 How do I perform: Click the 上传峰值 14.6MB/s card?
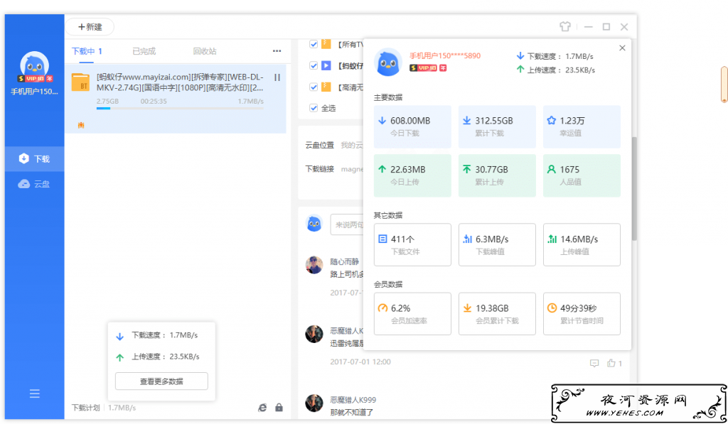point(582,245)
